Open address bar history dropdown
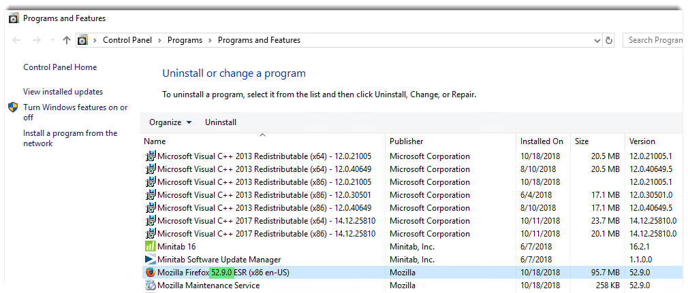Image resolution: width=688 pixels, height=293 pixels. (x=597, y=40)
